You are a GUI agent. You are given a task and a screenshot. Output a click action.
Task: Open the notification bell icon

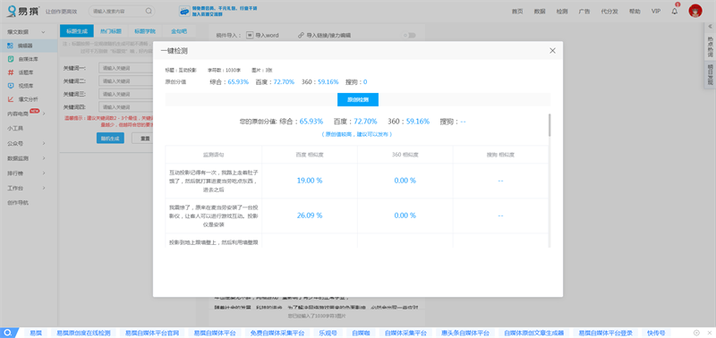coord(675,11)
